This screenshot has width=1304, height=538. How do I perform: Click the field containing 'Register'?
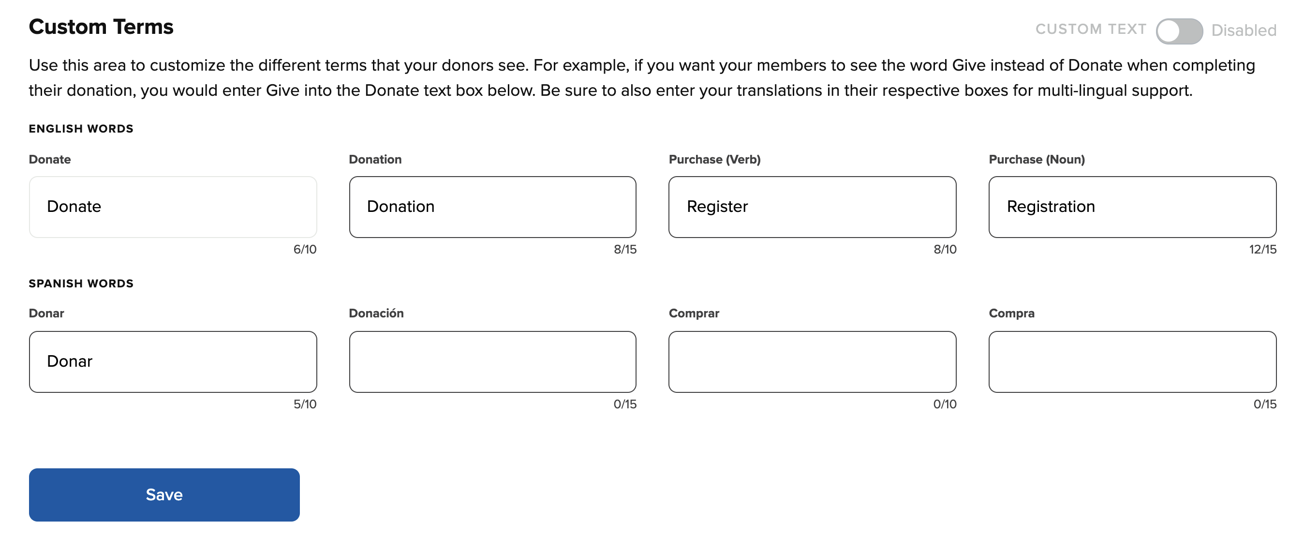coord(812,207)
